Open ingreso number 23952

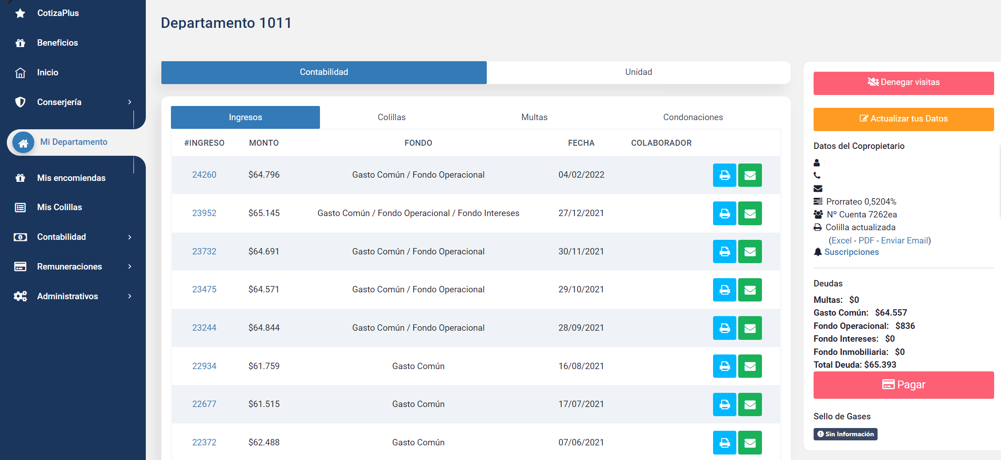click(x=204, y=213)
